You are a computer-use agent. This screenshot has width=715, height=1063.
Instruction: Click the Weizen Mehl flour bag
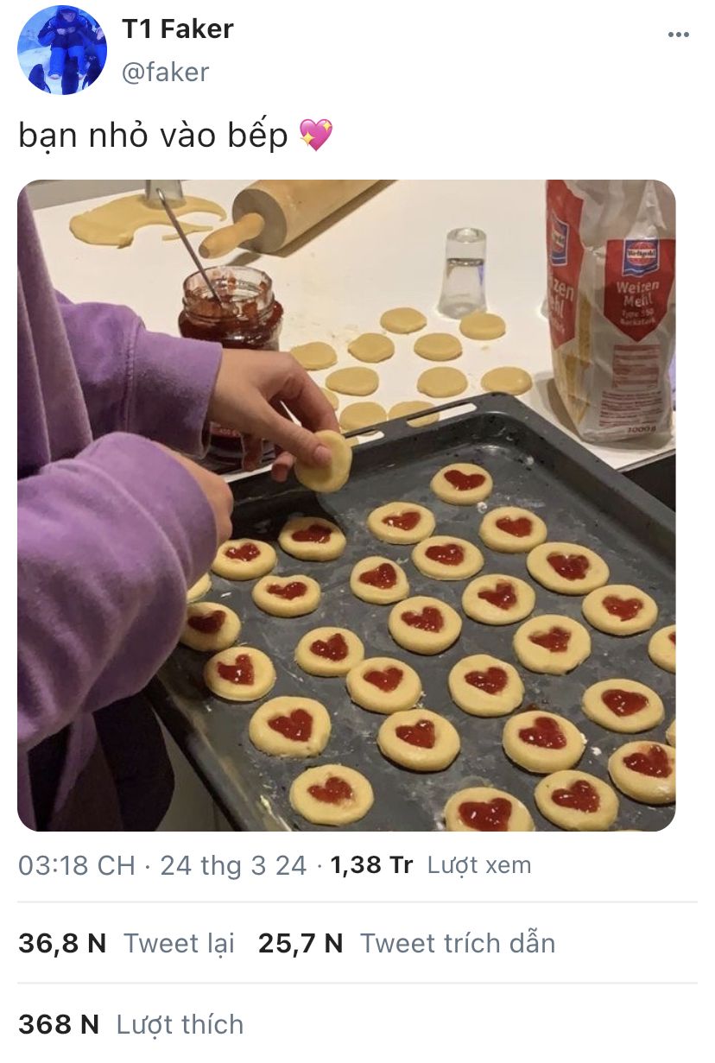pos(611,311)
